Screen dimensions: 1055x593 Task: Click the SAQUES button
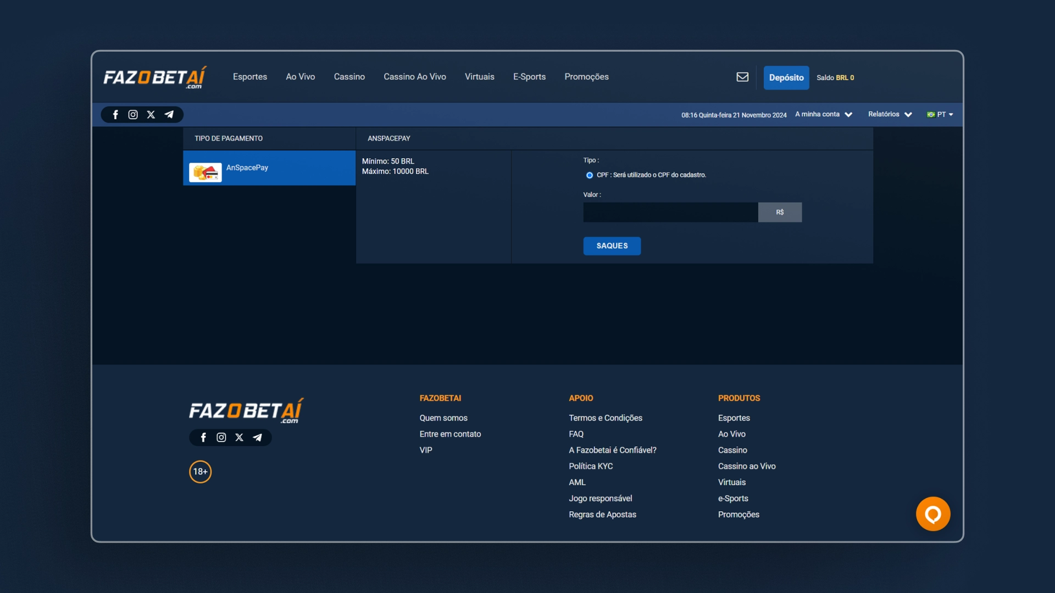tap(612, 246)
